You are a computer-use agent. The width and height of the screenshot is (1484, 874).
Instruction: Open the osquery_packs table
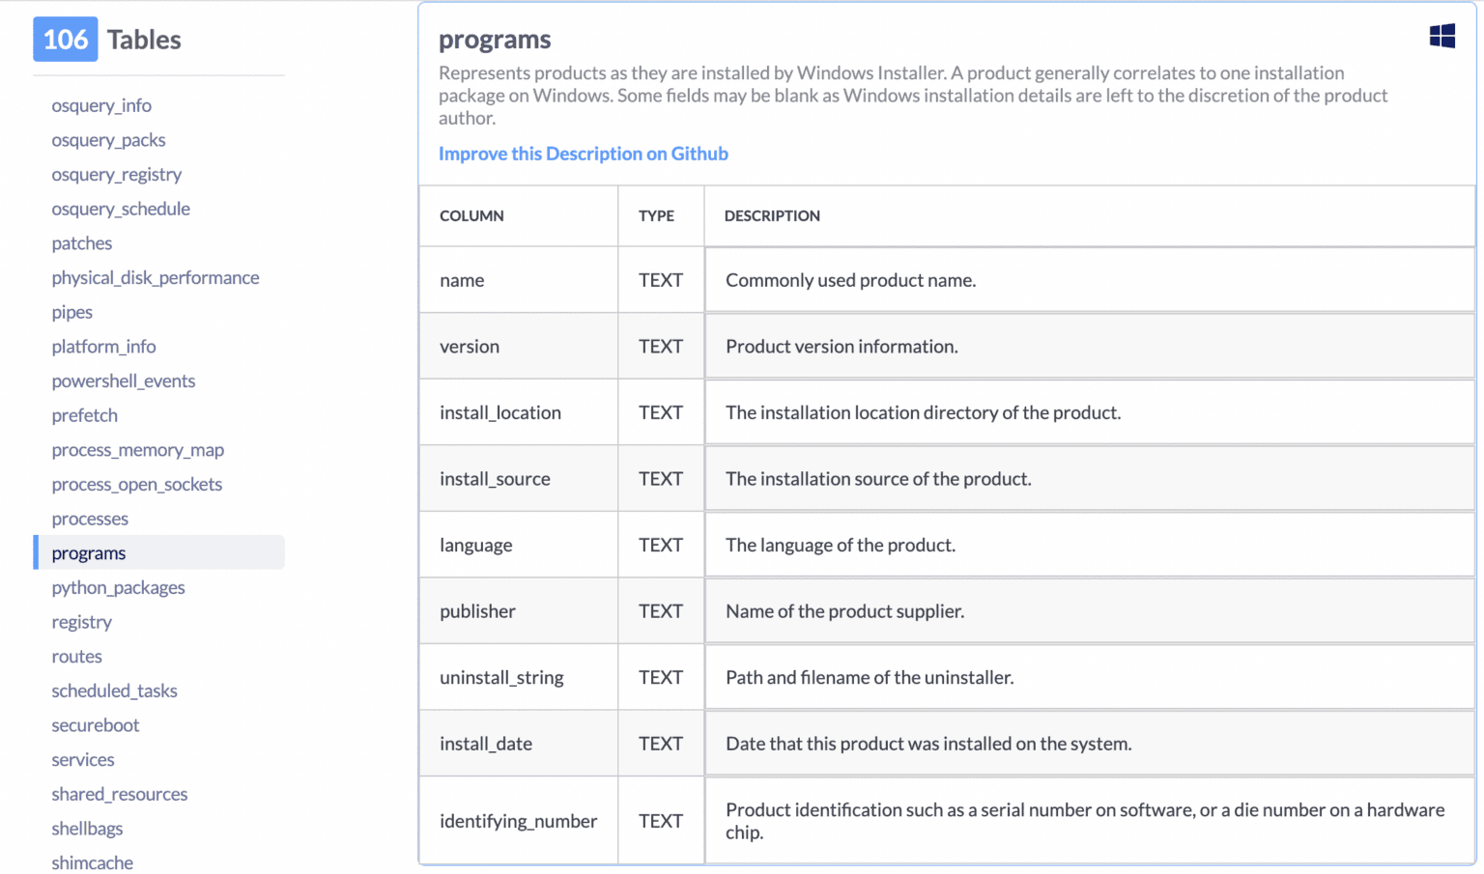click(108, 140)
